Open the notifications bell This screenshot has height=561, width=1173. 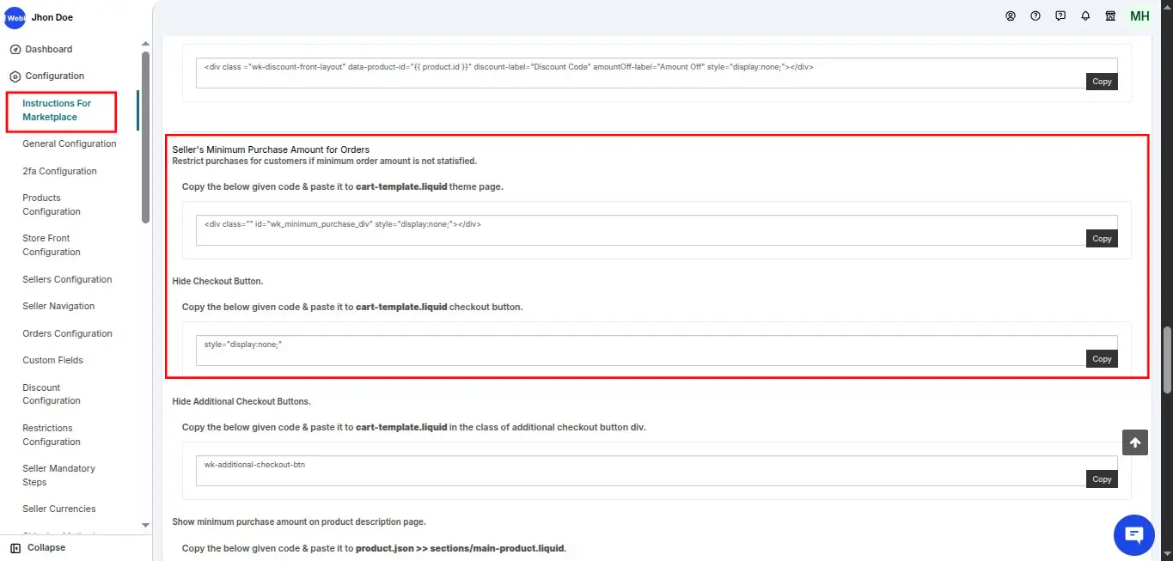point(1085,16)
